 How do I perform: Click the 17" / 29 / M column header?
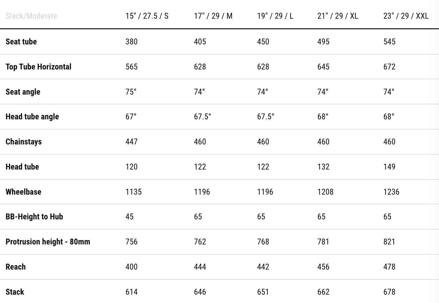tap(213, 16)
